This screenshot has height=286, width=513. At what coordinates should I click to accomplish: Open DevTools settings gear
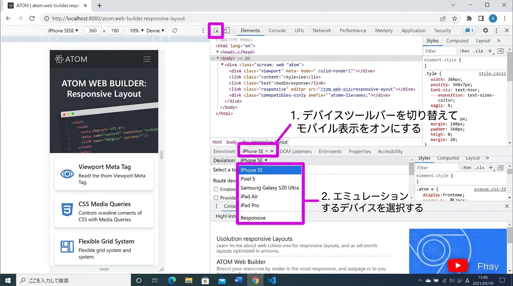coord(485,31)
